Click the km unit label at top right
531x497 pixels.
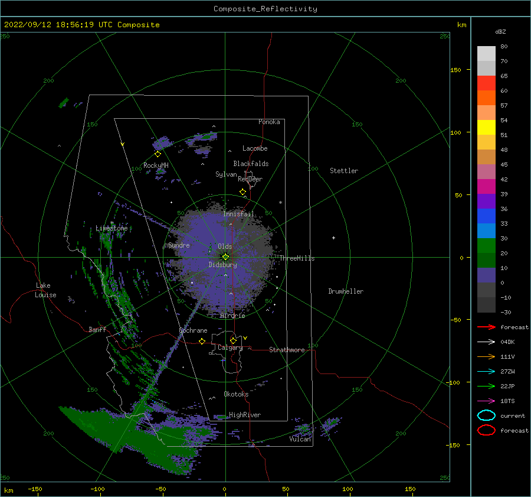pyautogui.click(x=461, y=25)
